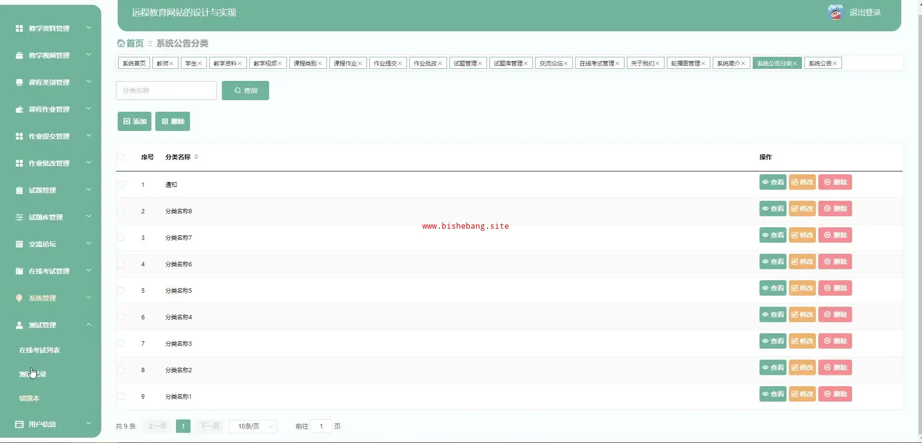922x443 pixels.
Task: Click the 教学视频管理 briefcase icon in sidebar
Action: tap(19, 55)
